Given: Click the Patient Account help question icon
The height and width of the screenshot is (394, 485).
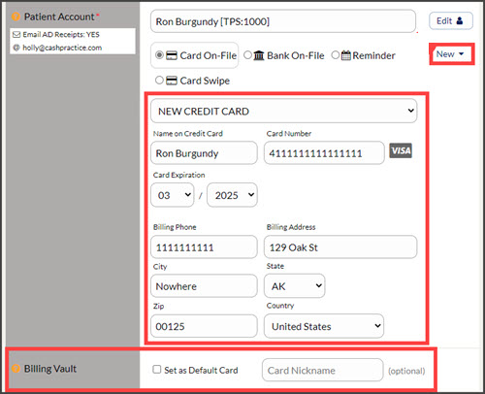Looking at the screenshot, I should (16, 16).
